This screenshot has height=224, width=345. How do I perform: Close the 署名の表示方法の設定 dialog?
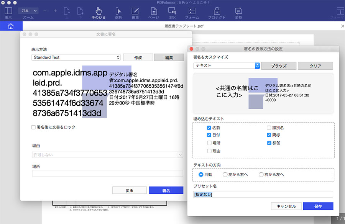click(x=191, y=49)
